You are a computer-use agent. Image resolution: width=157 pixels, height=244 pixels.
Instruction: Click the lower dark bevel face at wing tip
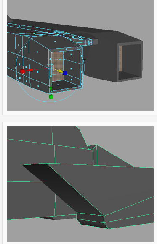(92, 224)
